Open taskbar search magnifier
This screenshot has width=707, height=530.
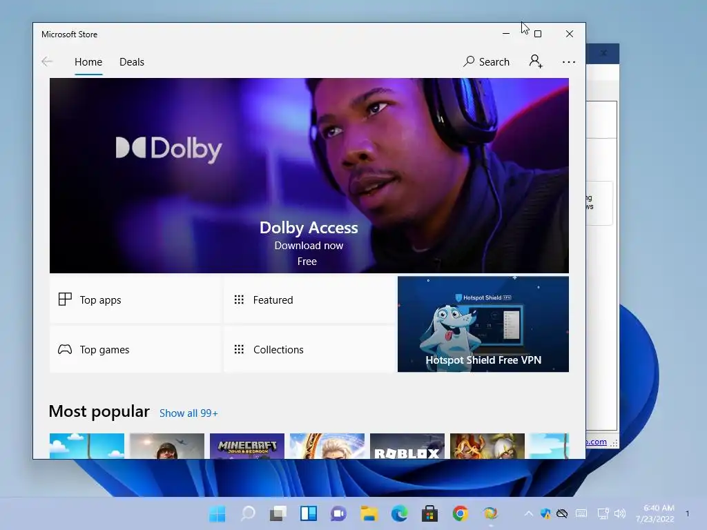(248, 513)
